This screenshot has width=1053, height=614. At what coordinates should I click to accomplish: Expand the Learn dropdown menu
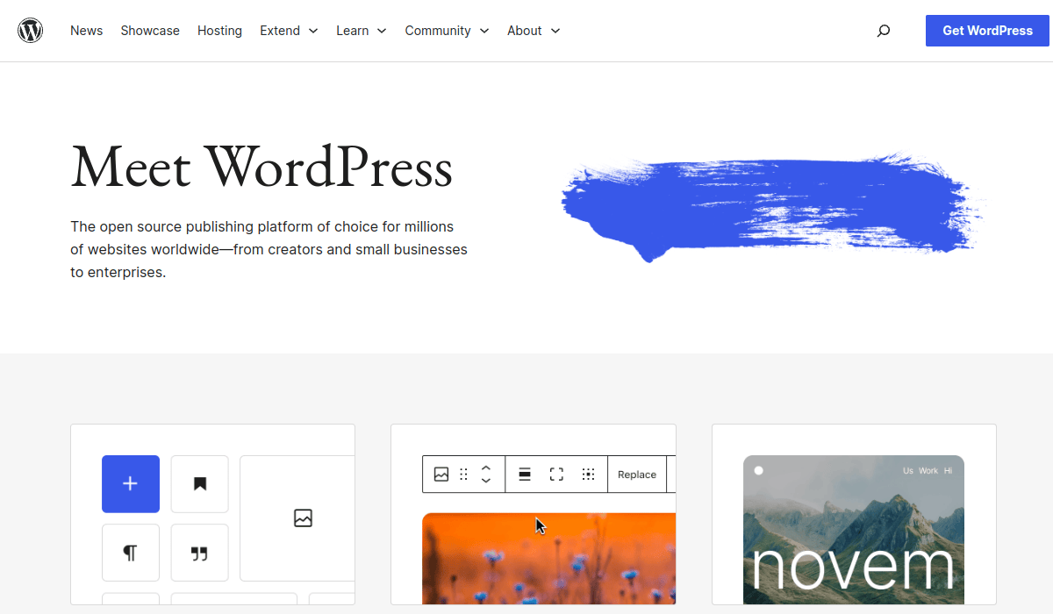click(362, 31)
